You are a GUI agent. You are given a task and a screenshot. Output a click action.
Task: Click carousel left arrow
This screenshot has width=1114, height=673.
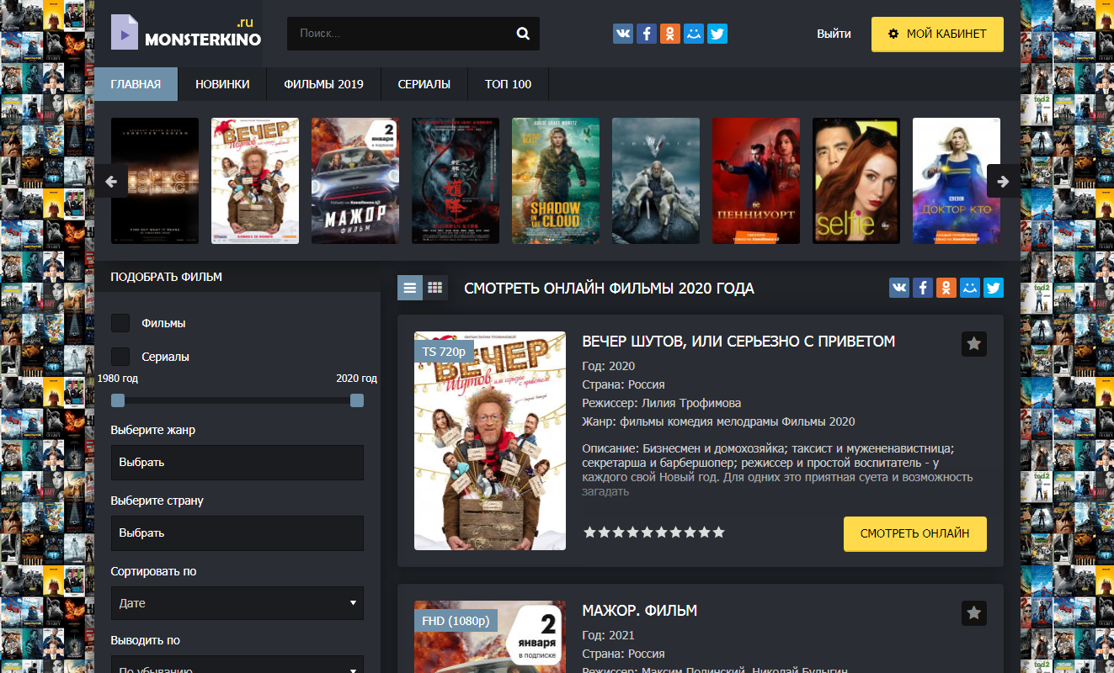pos(110,181)
